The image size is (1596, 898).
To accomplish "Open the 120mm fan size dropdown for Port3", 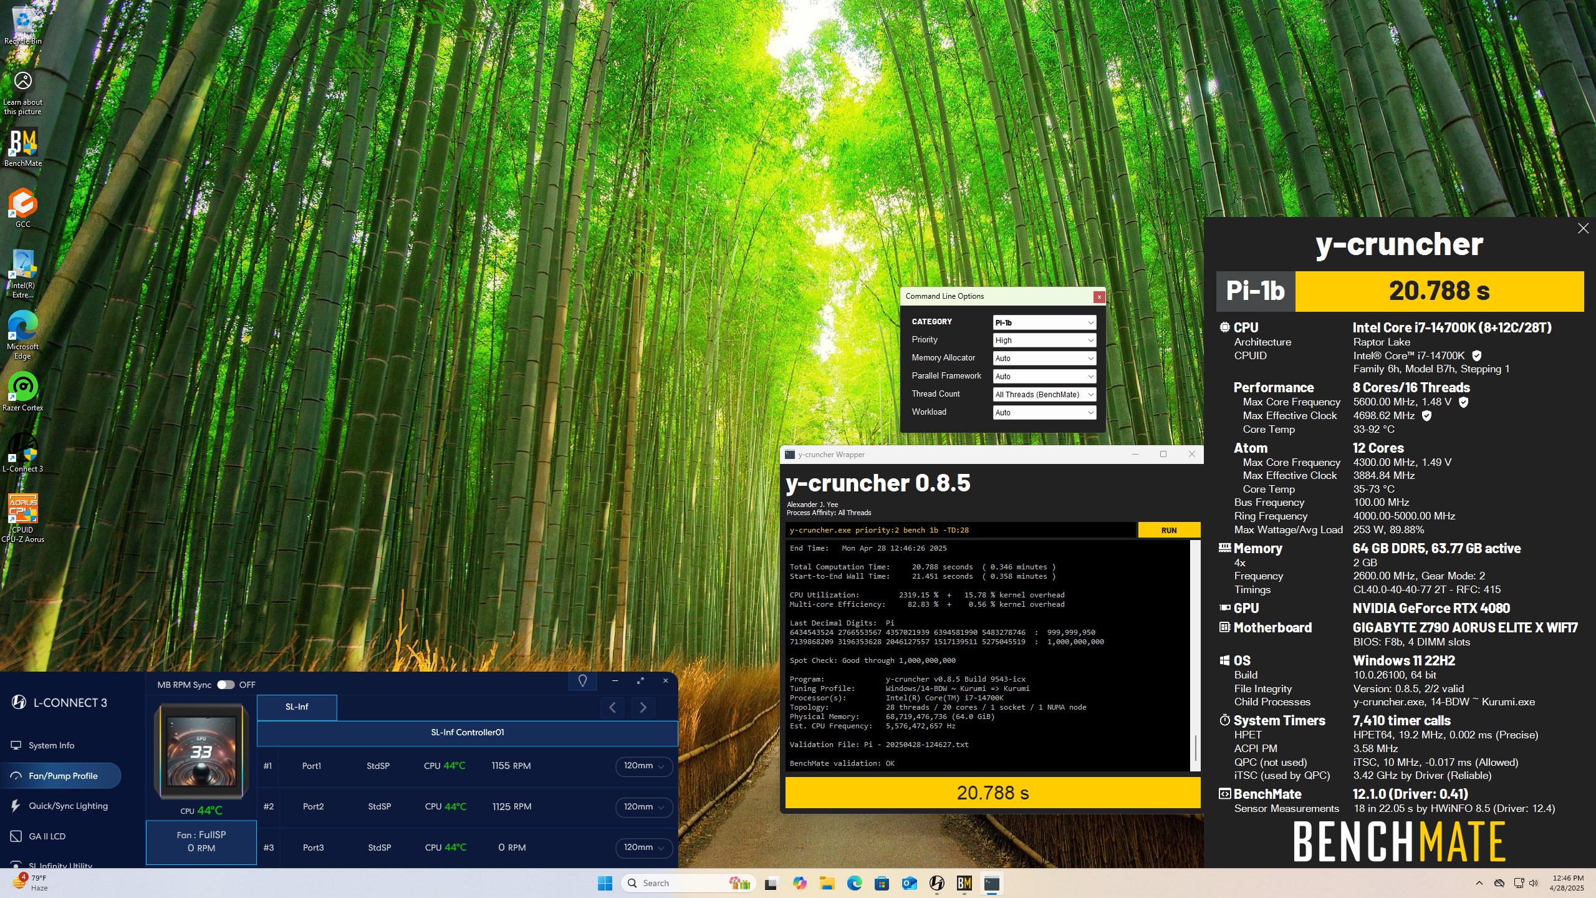I will point(644,847).
